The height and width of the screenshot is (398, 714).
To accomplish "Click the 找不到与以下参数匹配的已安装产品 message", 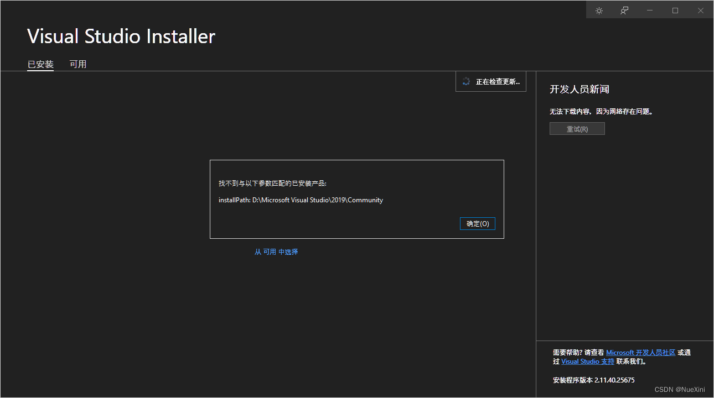I will click(x=273, y=184).
